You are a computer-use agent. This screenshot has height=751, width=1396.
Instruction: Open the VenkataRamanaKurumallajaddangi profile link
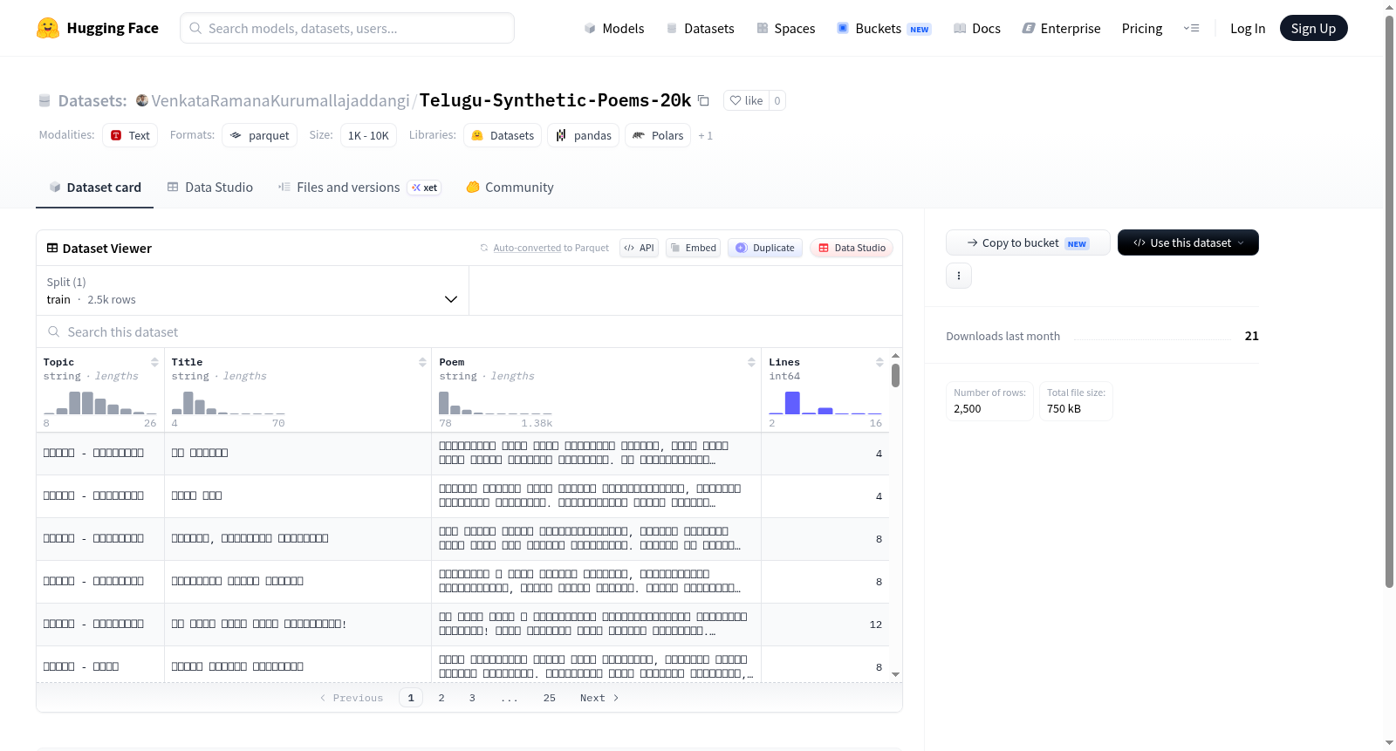280,100
